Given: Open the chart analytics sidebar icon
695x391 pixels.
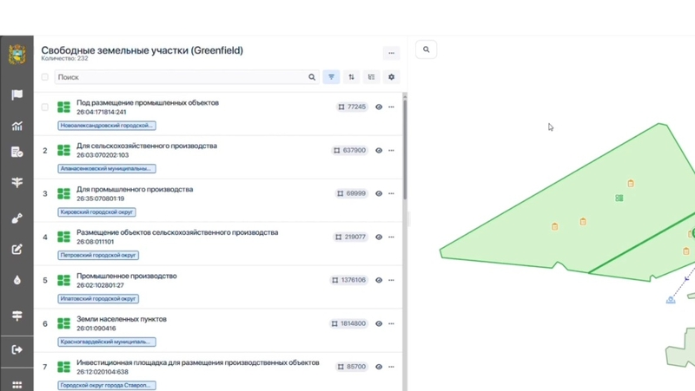Looking at the screenshot, I should click(x=17, y=126).
